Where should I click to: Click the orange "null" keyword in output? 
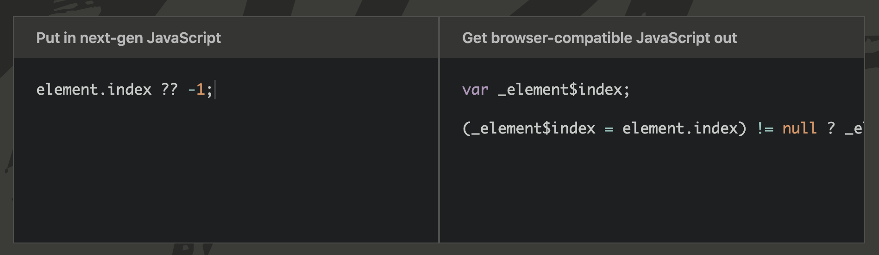[x=799, y=128]
